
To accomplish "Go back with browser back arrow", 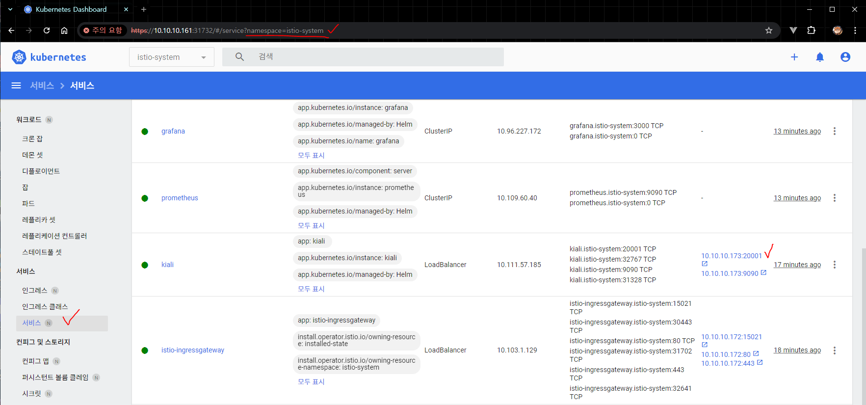I will [11, 30].
